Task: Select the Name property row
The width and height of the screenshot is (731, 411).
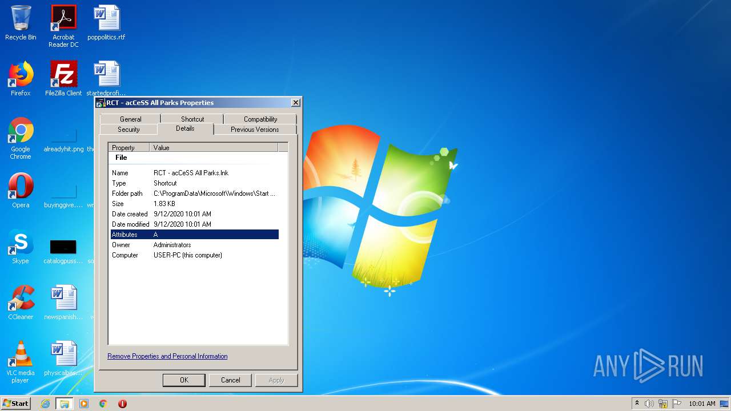Action: pos(194,173)
